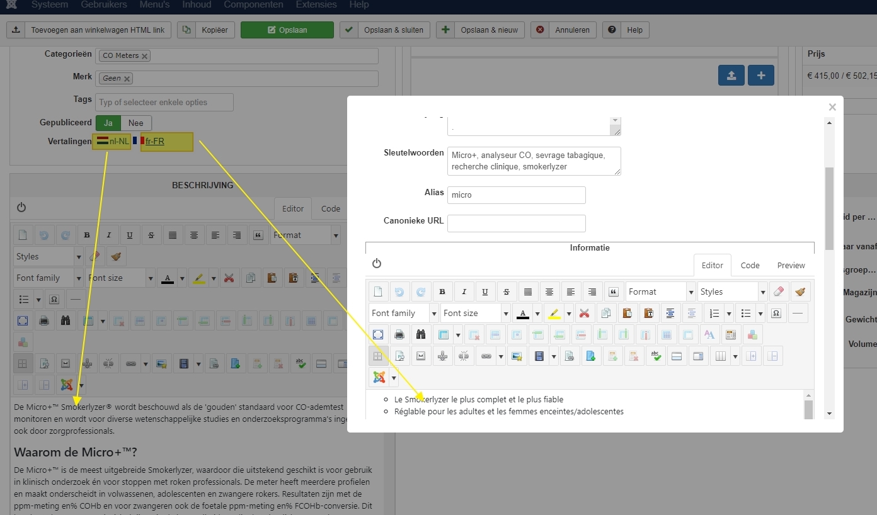Click the print icon in the Beschrijving editor
Screen dimensions: 877x515
(x=44, y=320)
